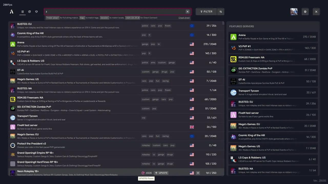Click Transport Tycoon icon in main list
Image resolution: width=328 pixels, height=184 pixels.
(x=13, y=118)
